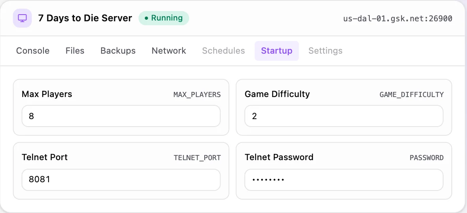Click the Game Difficulty heading
Viewport: 467px width, 213px height.
[x=277, y=94]
